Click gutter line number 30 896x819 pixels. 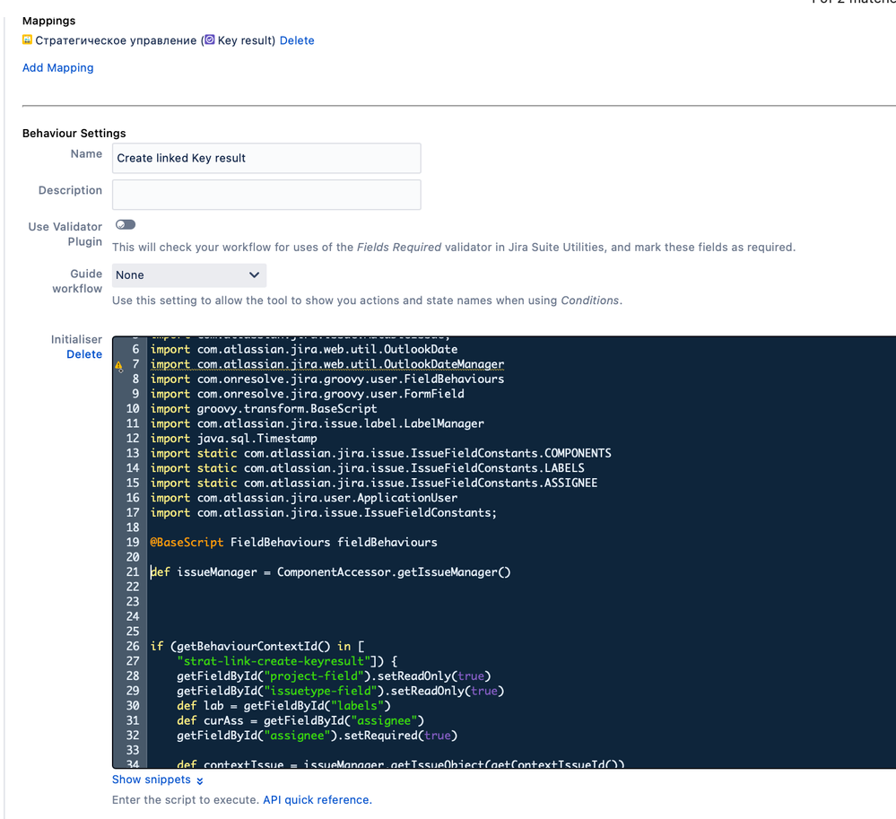[x=132, y=705]
